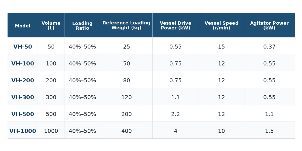Select the Vessel Speed (r/min) header

221,25
